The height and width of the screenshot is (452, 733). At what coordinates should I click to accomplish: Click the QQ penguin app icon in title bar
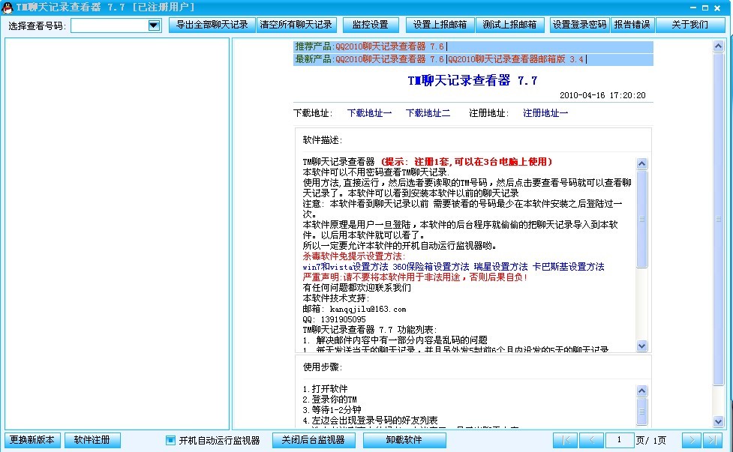coord(7,7)
